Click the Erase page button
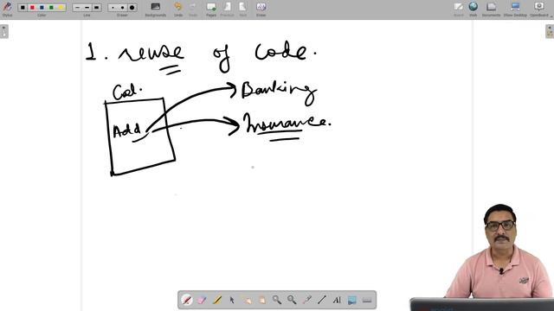 261,10
